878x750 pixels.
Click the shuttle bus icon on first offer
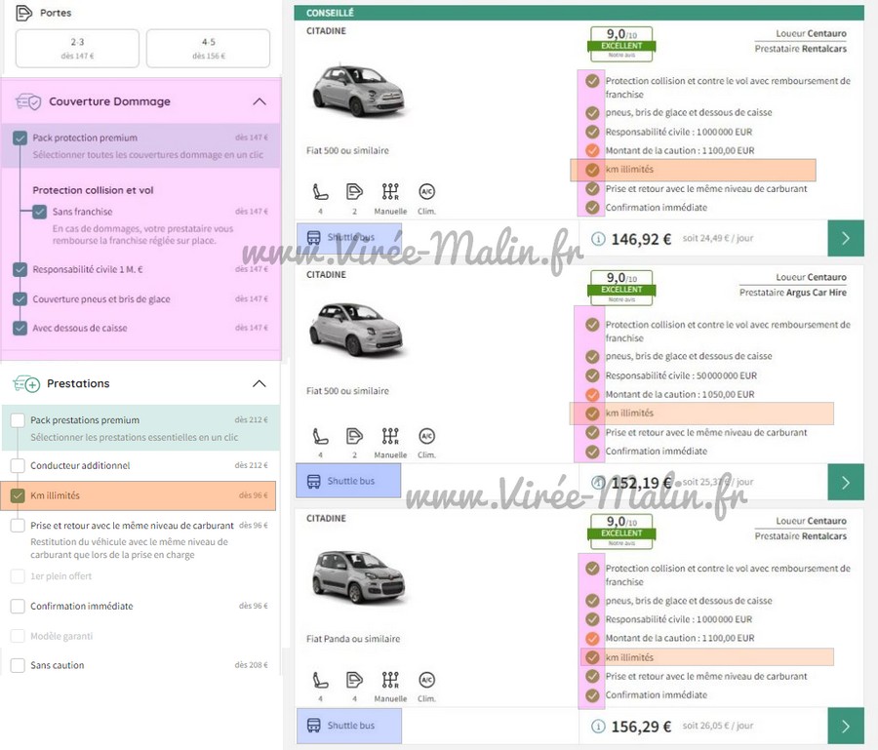[314, 237]
